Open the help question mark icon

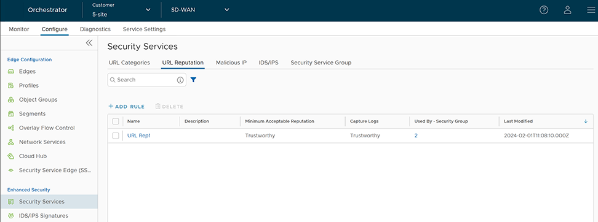coord(544,10)
